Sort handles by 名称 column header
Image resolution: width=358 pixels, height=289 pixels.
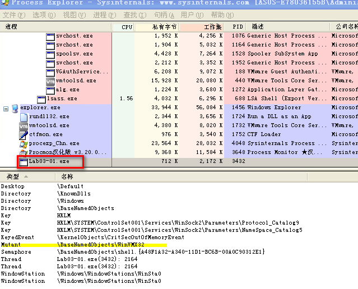click(182, 176)
